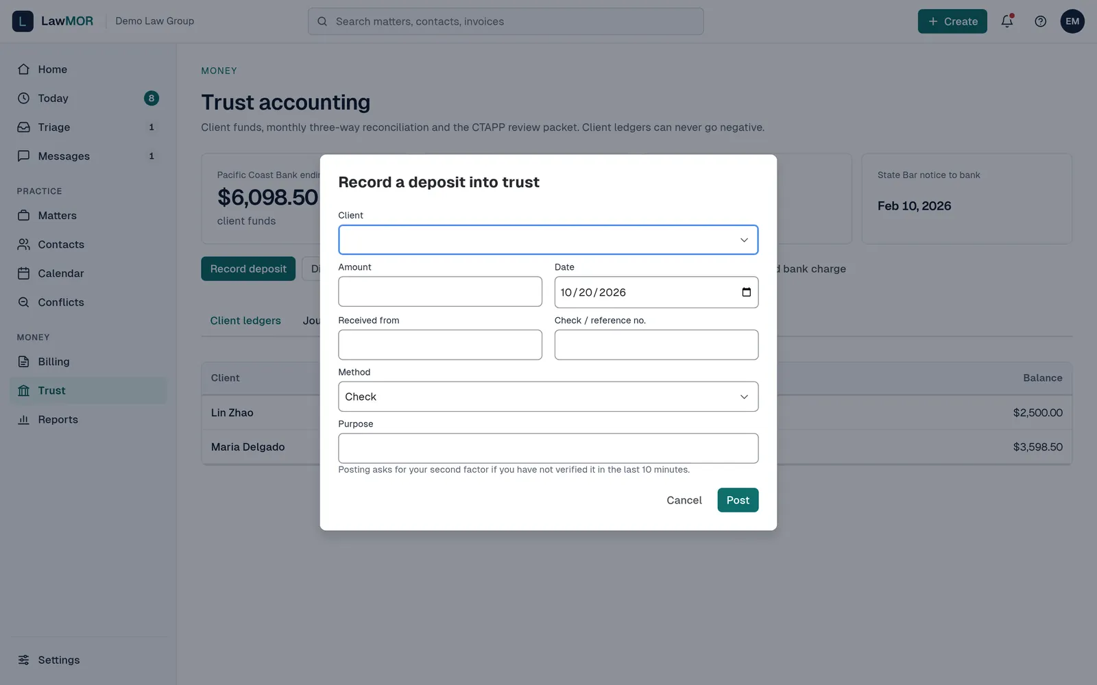Open Conflicts in the sidebar
1097x685 pixels.
88,301
